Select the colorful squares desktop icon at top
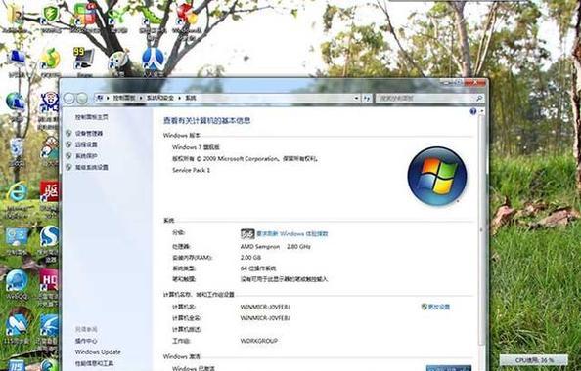 85,14
